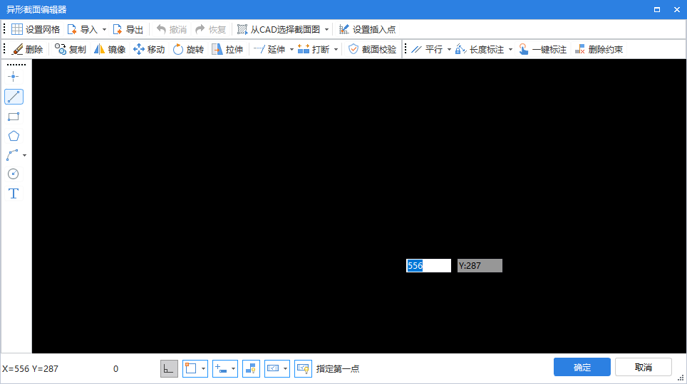Image resolution: width=687 pixels, height=384 pixels.
Task: Run 截面校验 section validation
Action: (x=373, y=49)
